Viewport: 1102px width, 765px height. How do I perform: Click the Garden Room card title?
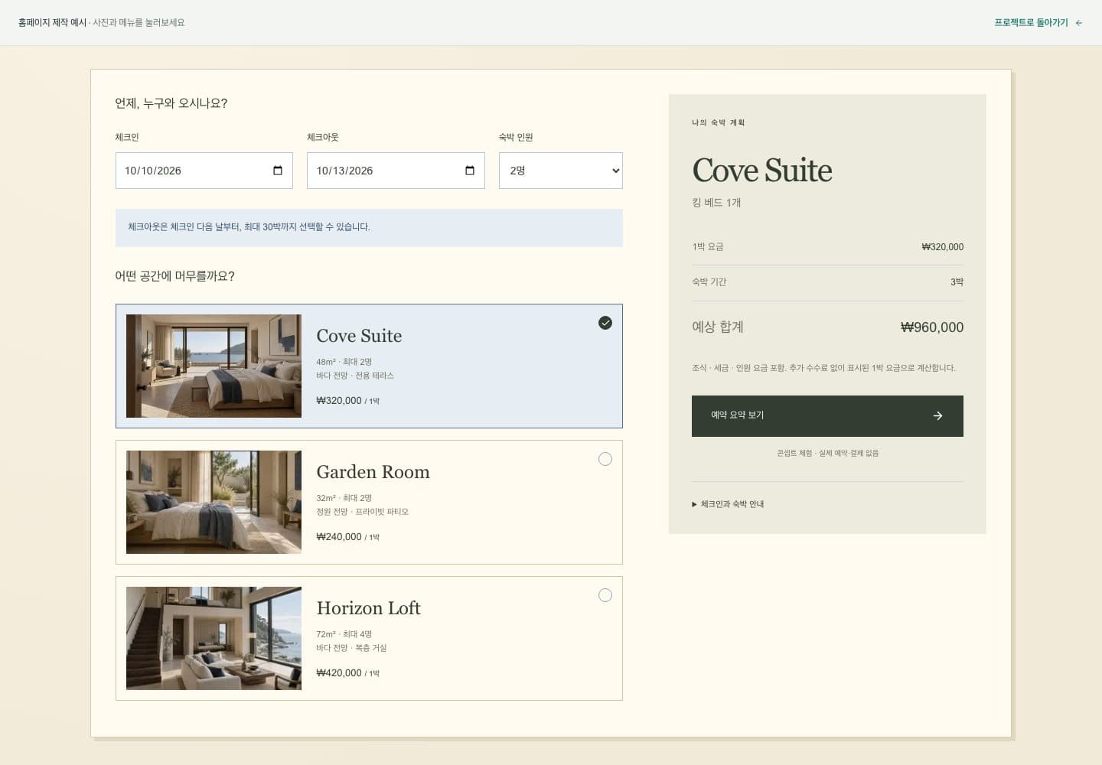click(x=373, y=472)
